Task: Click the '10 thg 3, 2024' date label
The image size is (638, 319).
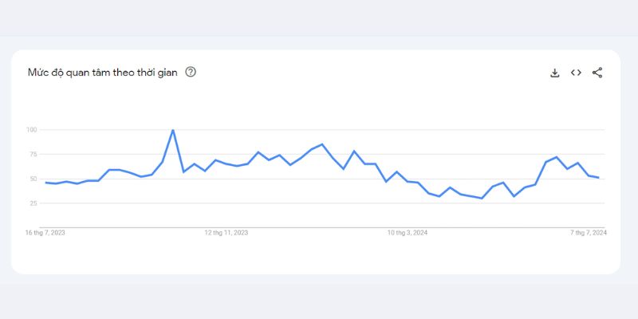Action: pyautogui.click(x=407, y=233)
